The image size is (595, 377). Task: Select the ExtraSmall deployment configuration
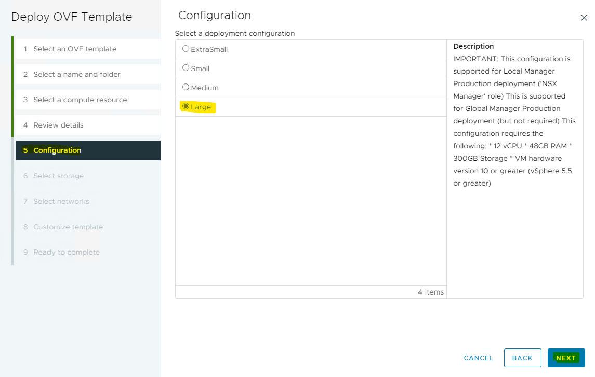[x=186, y=49]
